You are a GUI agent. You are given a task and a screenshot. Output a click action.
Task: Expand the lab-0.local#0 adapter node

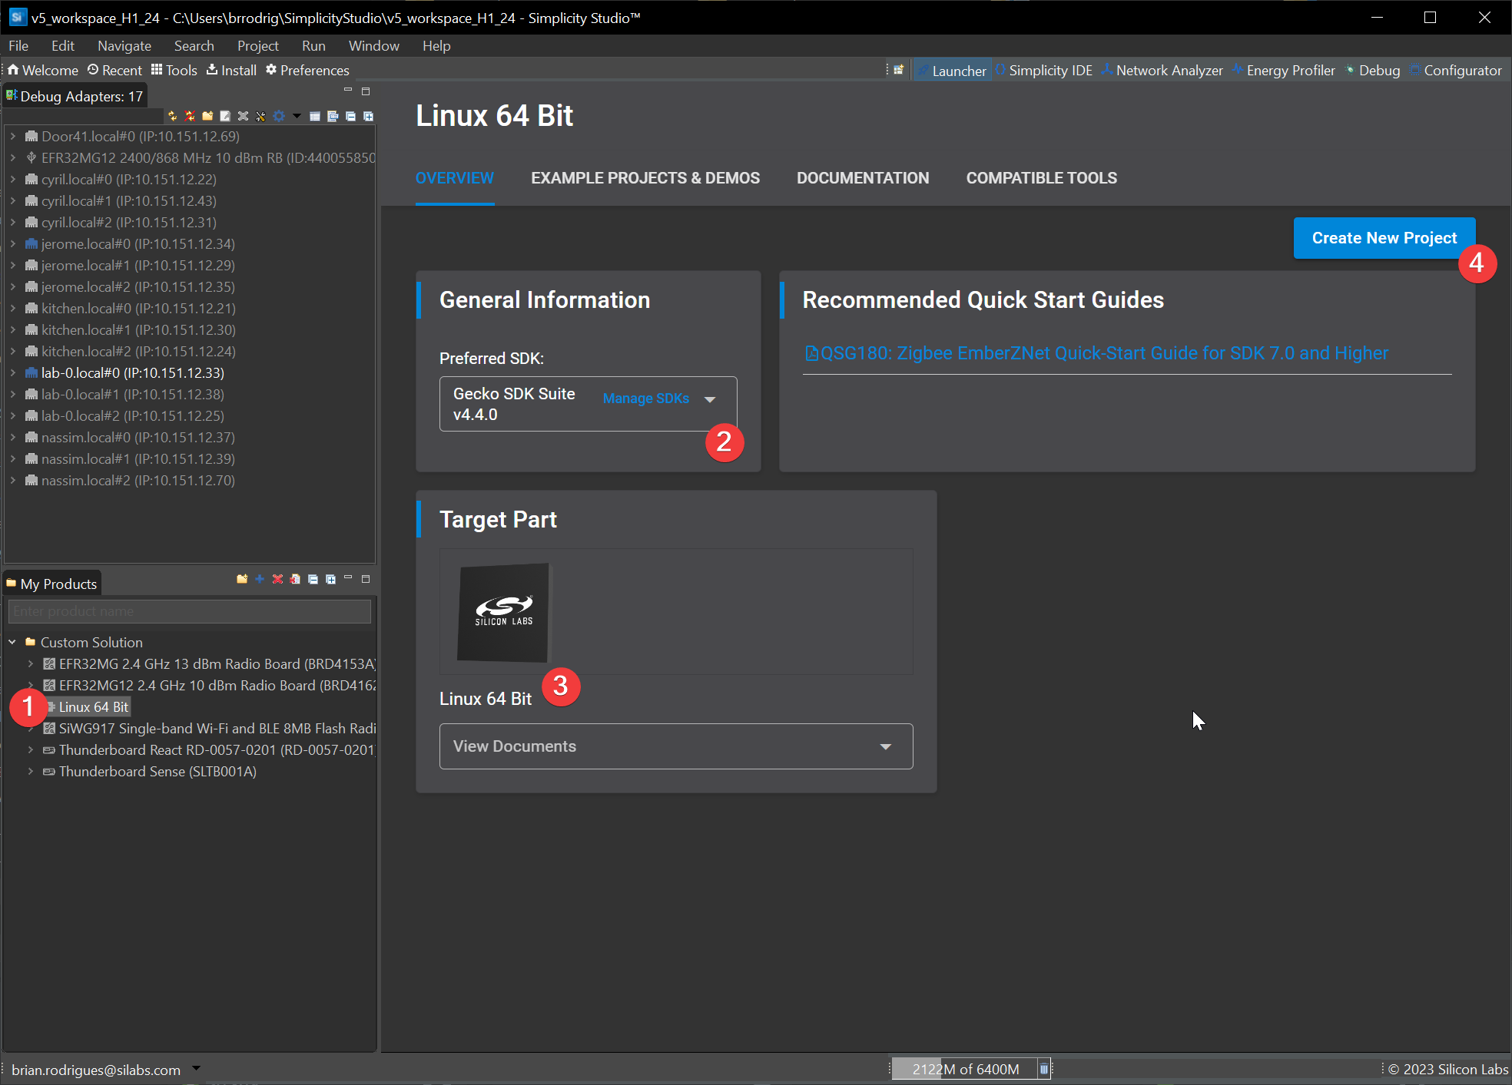point(13,372)
